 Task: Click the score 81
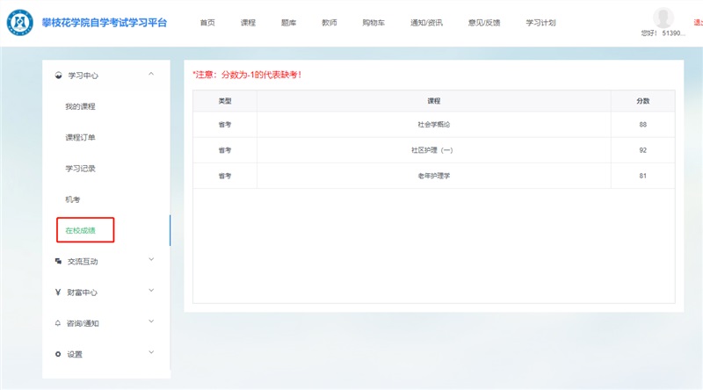click(643, 176)
